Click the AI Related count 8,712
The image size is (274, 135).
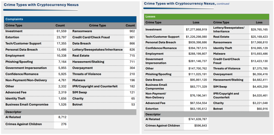[x=61, y=117]
